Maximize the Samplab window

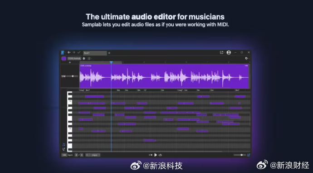click(x=242, y=52)
